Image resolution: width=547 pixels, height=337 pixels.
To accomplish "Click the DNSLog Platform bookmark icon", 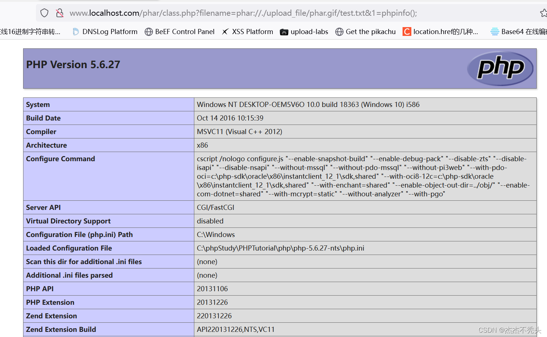I will click(x=76, y=32).
